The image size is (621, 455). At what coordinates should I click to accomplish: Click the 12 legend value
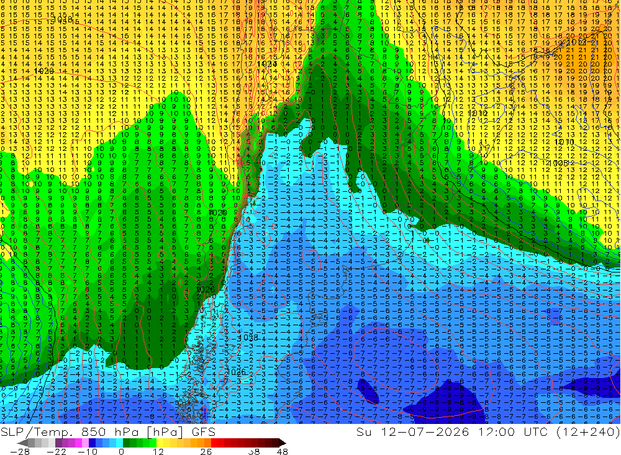[x=158, y=452]
